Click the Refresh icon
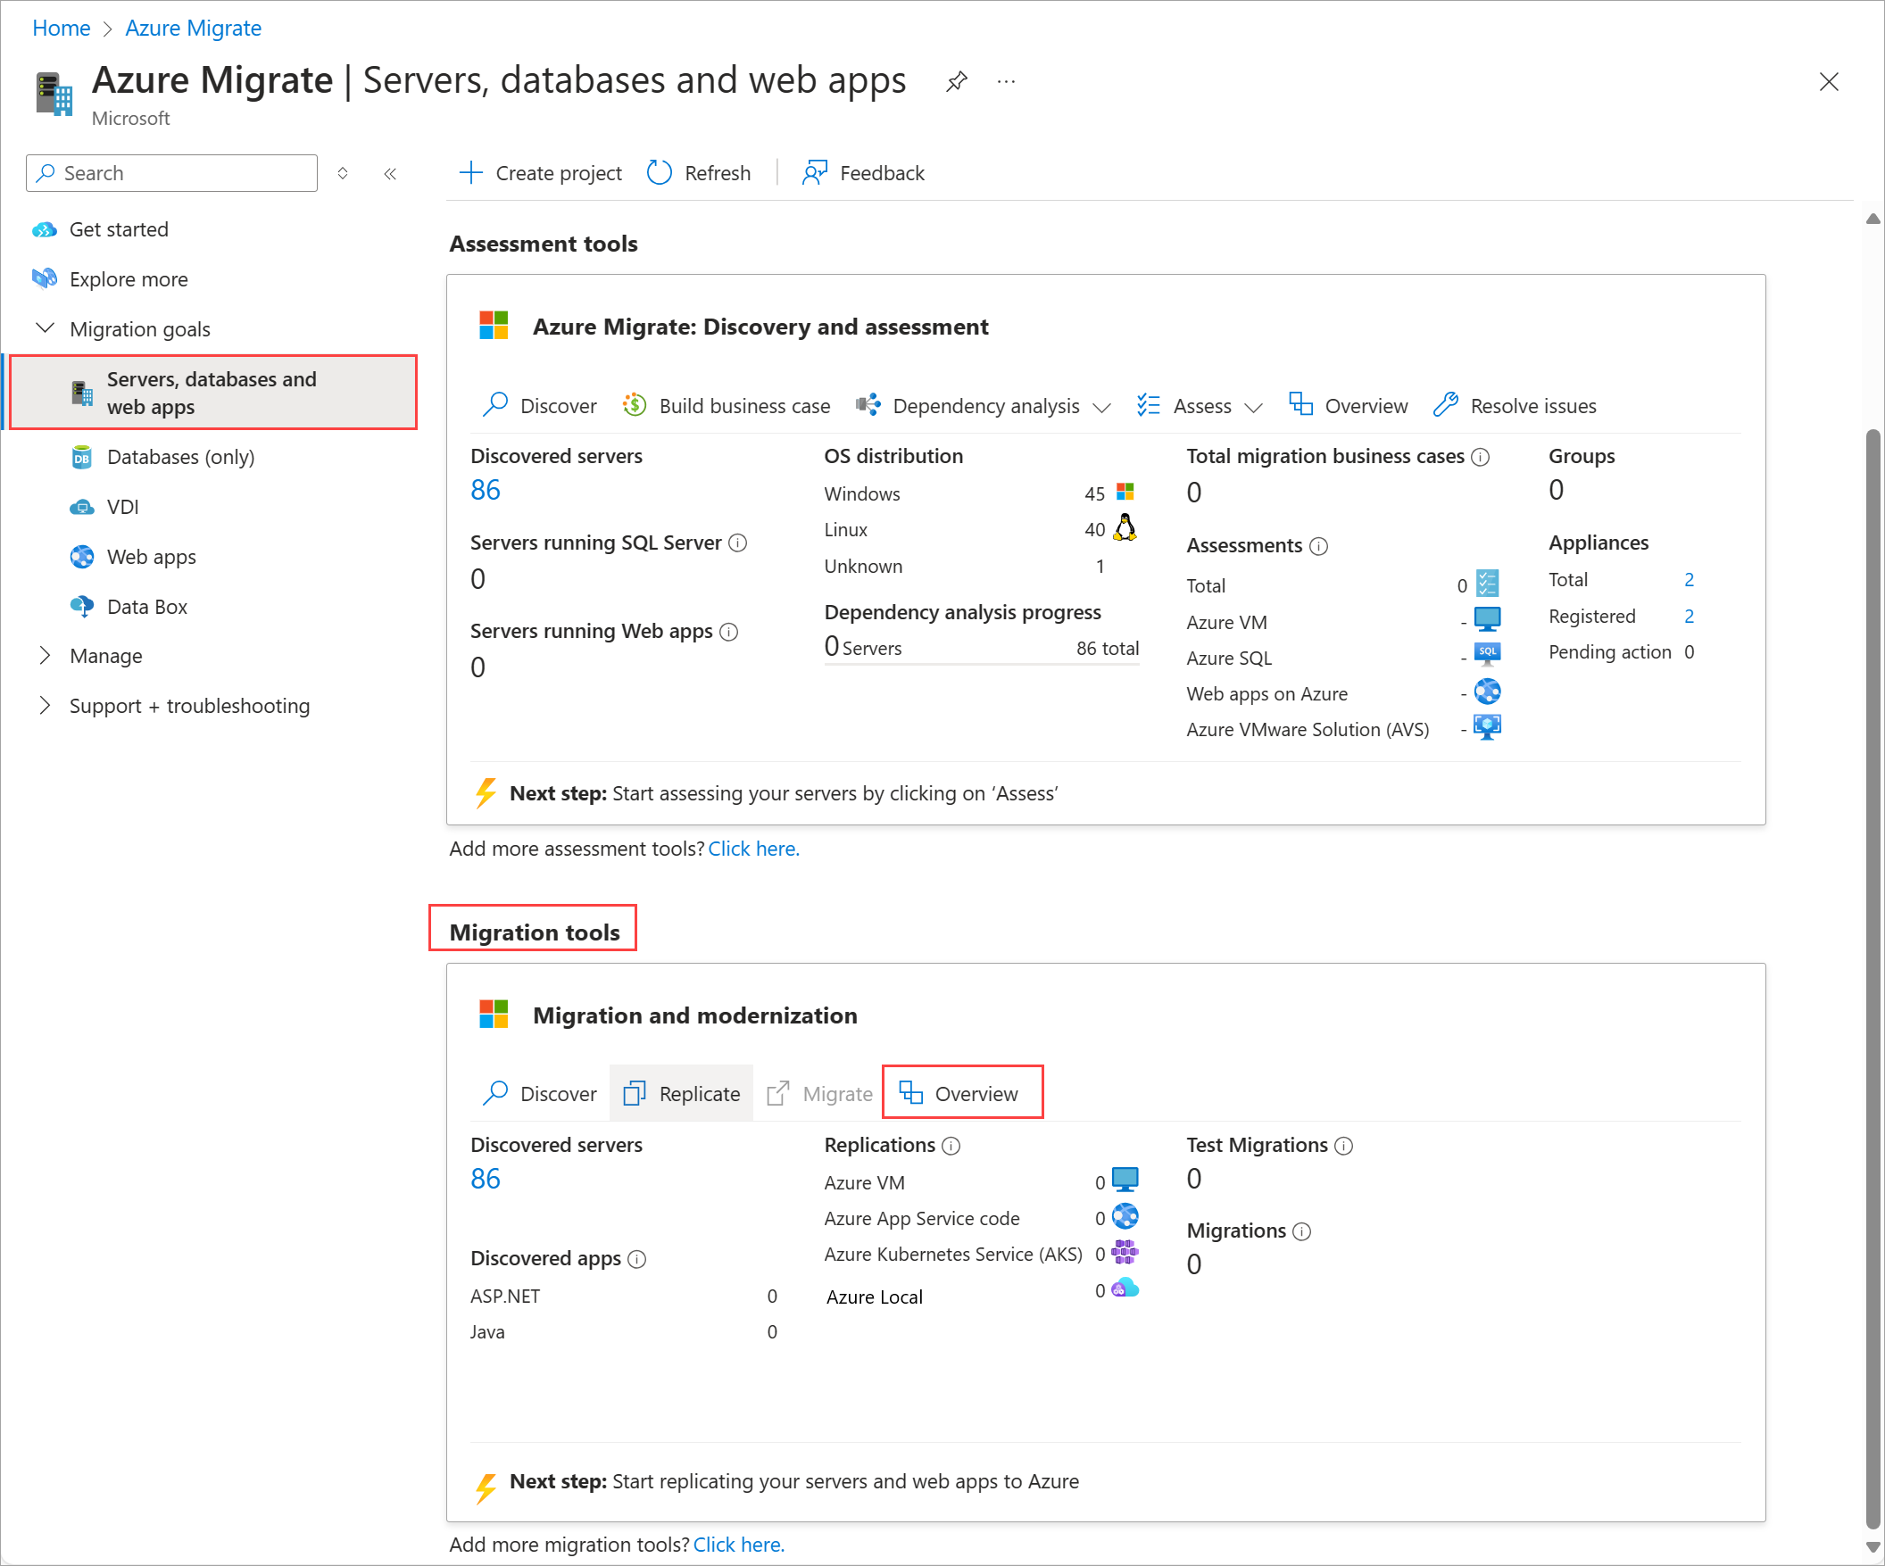Viewport: 1885px width, 1566px height. click(x=659, y=172)
